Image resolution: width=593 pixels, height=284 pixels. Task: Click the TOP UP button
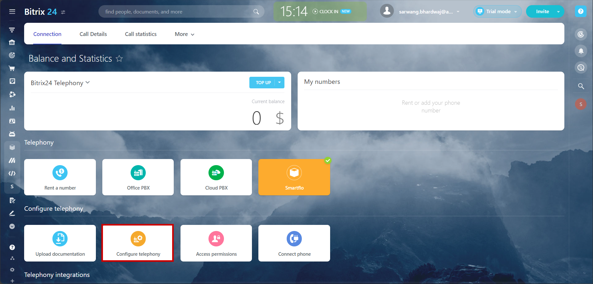click(263, 83)
